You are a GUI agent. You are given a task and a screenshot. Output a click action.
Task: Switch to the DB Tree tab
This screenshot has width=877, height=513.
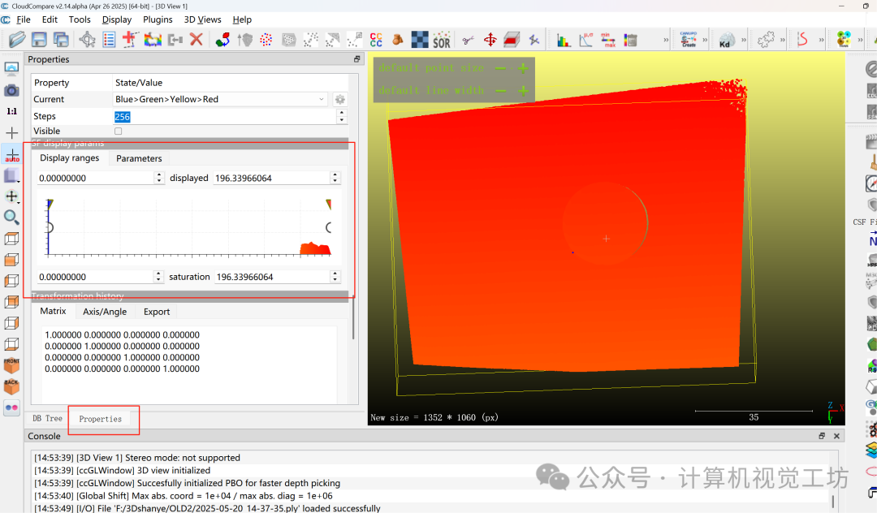(x=48, y=419)
